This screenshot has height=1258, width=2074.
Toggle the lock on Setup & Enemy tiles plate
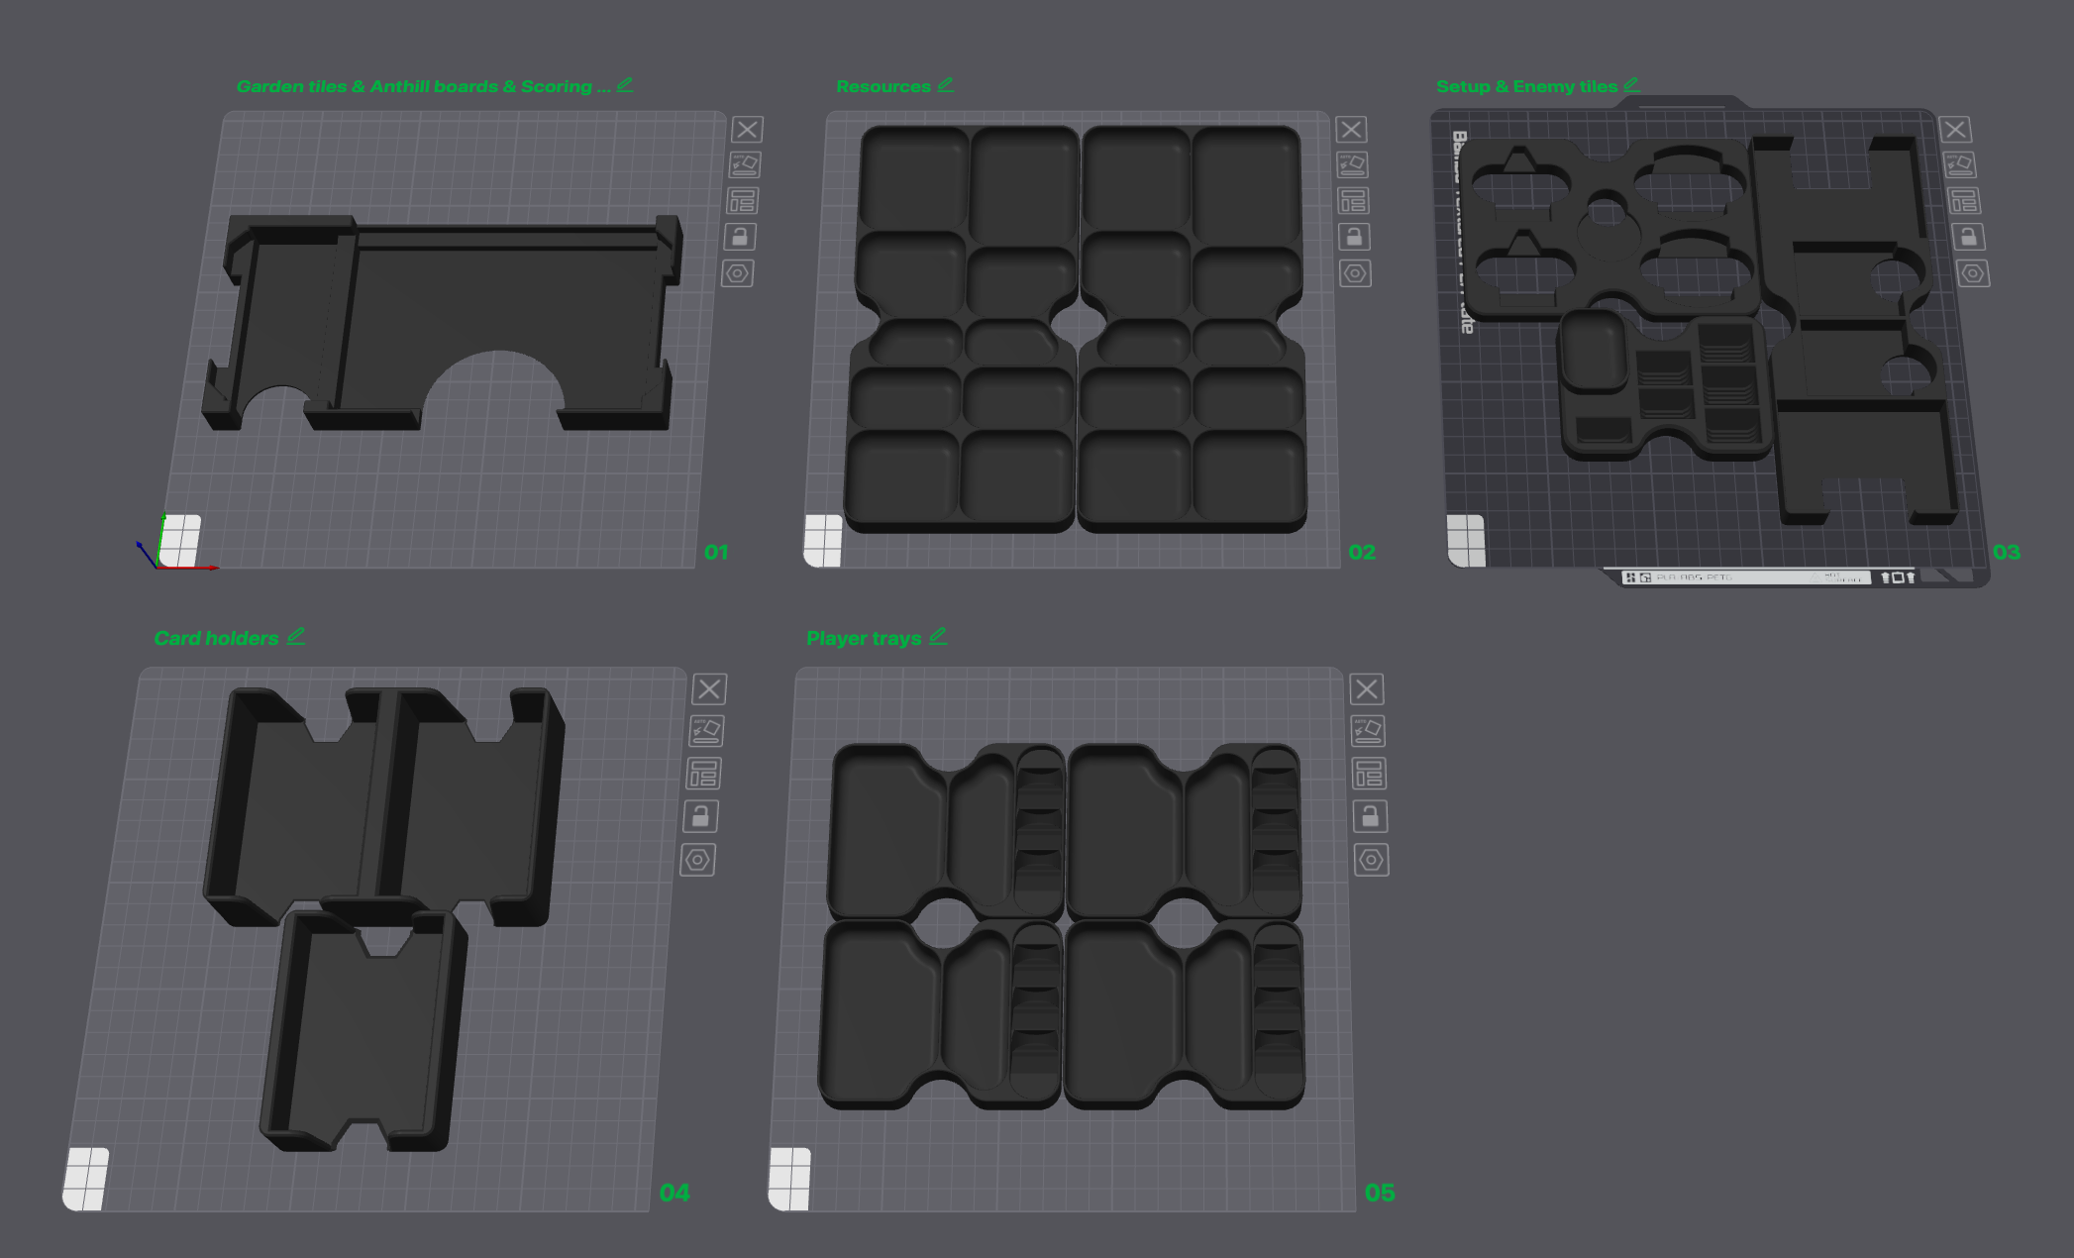1968,237
